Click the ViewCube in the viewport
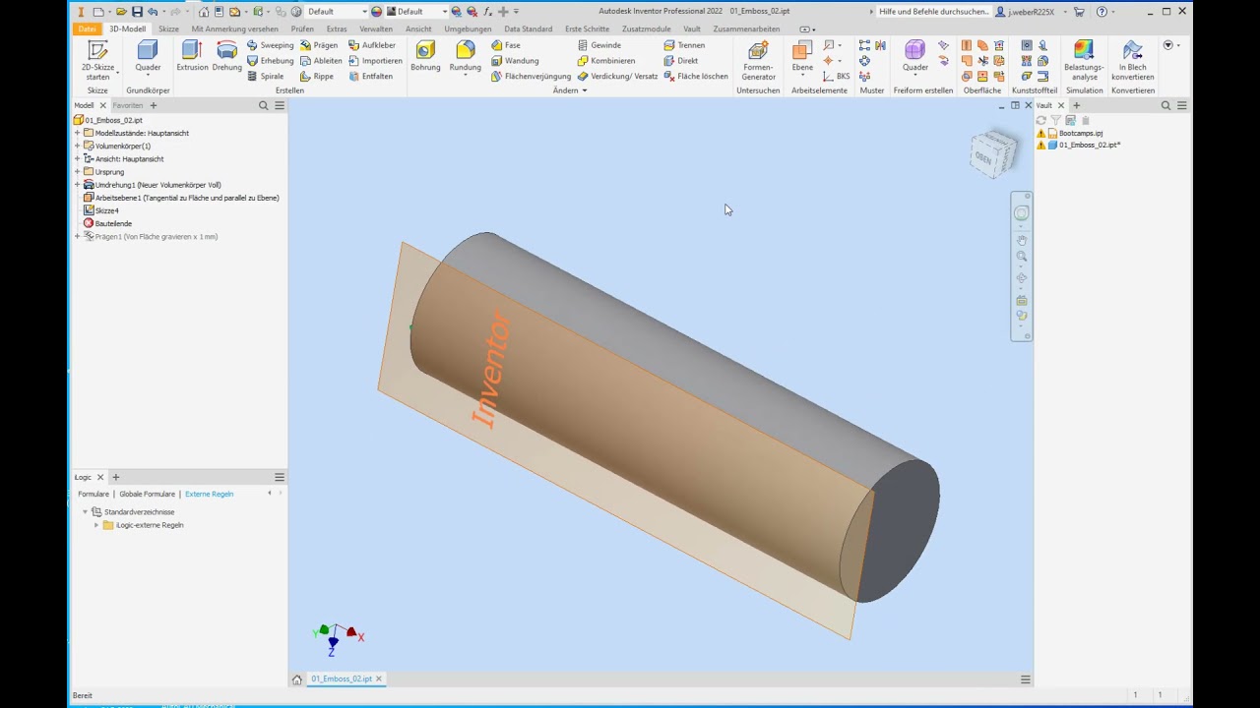This screenshot has width=1260, height=708. [992, 154]
